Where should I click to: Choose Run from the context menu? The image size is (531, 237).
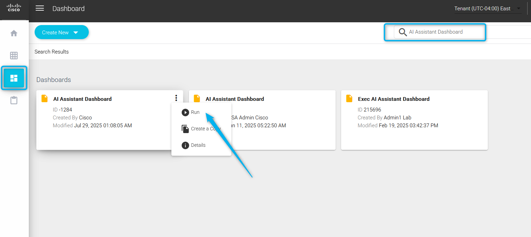coord(195,112)
